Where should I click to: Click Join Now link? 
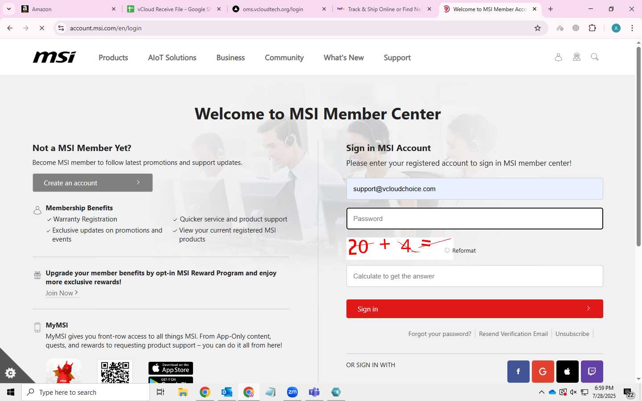point(62,293)
